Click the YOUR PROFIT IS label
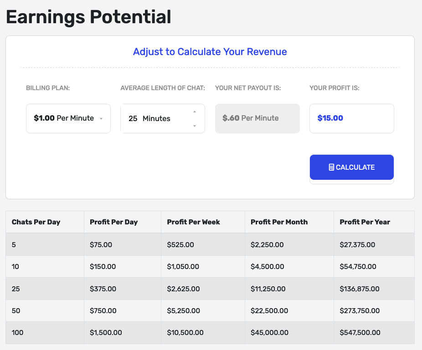The image size is (422, 350). [335, 88]
